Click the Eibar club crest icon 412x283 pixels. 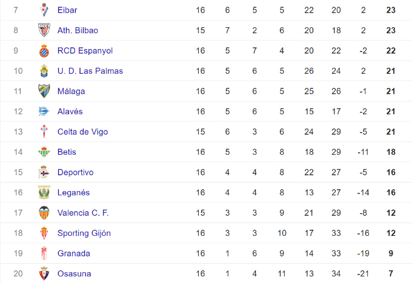coord(44,10)
